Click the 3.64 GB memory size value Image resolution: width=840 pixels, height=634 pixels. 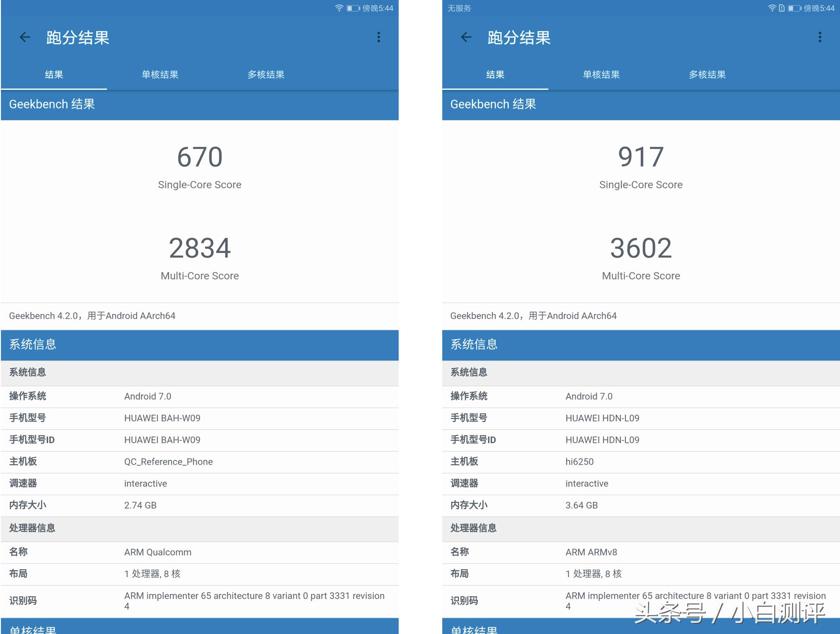pyautogui.click(x=582, y=505)
